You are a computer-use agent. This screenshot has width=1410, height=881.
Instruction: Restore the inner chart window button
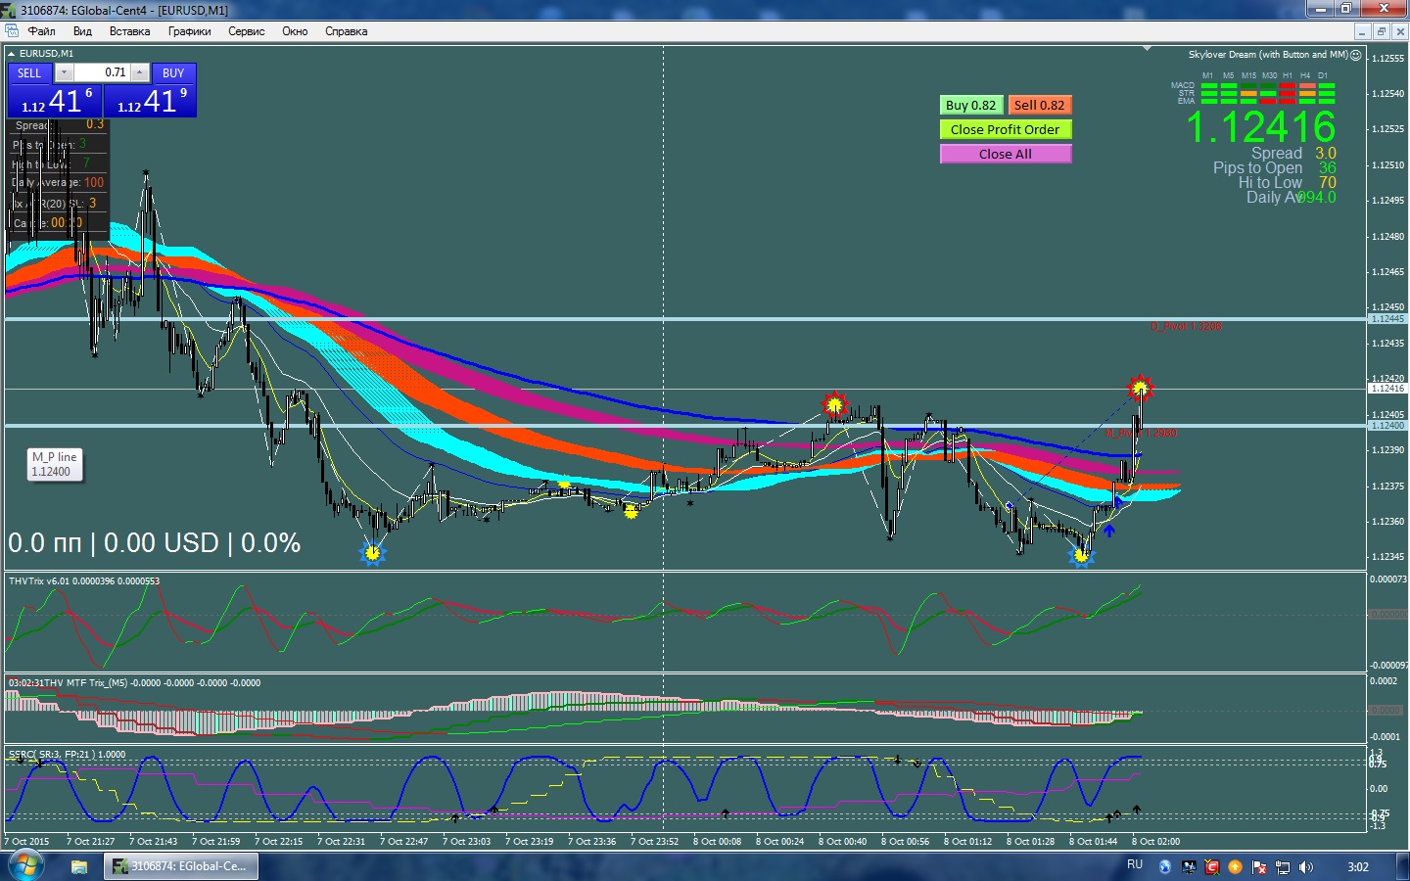tap(1381, 31)
